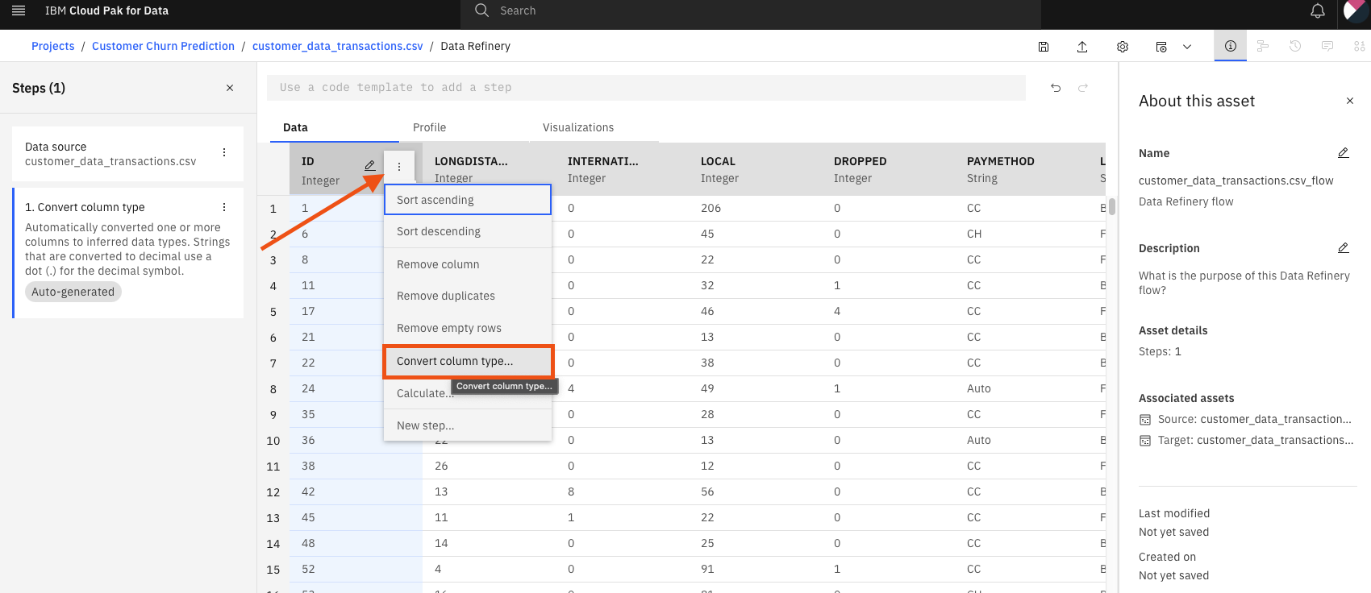Choose Sort descending from menu

point(468,231)
